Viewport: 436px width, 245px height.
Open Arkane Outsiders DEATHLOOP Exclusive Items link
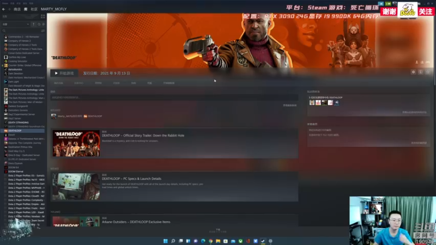136,222
